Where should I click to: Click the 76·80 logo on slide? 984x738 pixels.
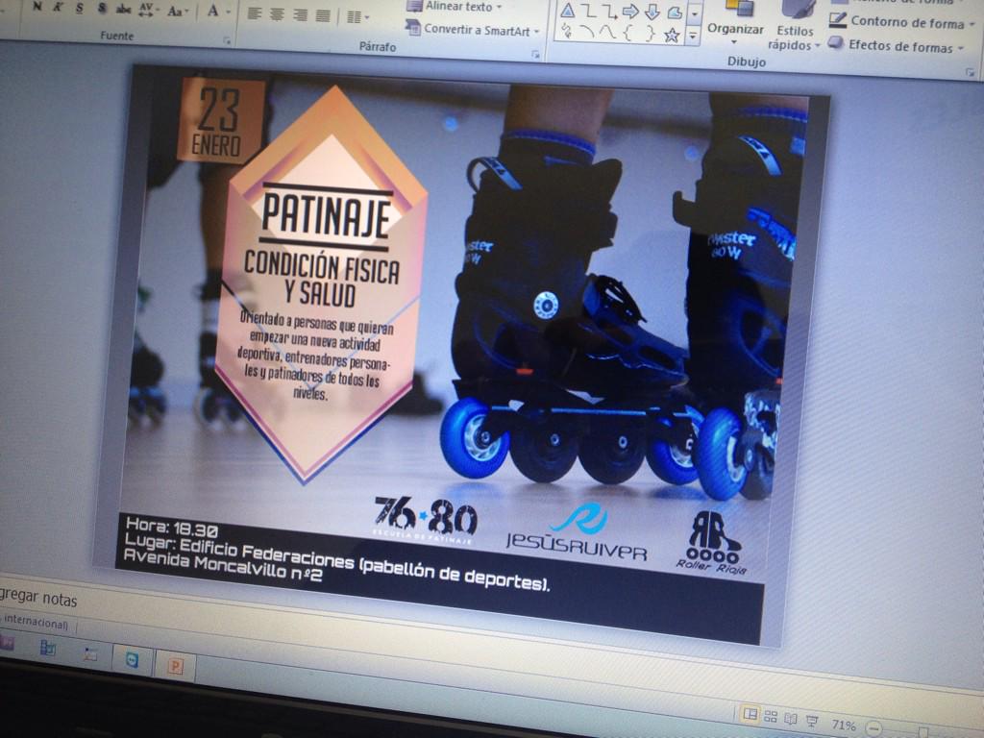click(x=426, y=519)
